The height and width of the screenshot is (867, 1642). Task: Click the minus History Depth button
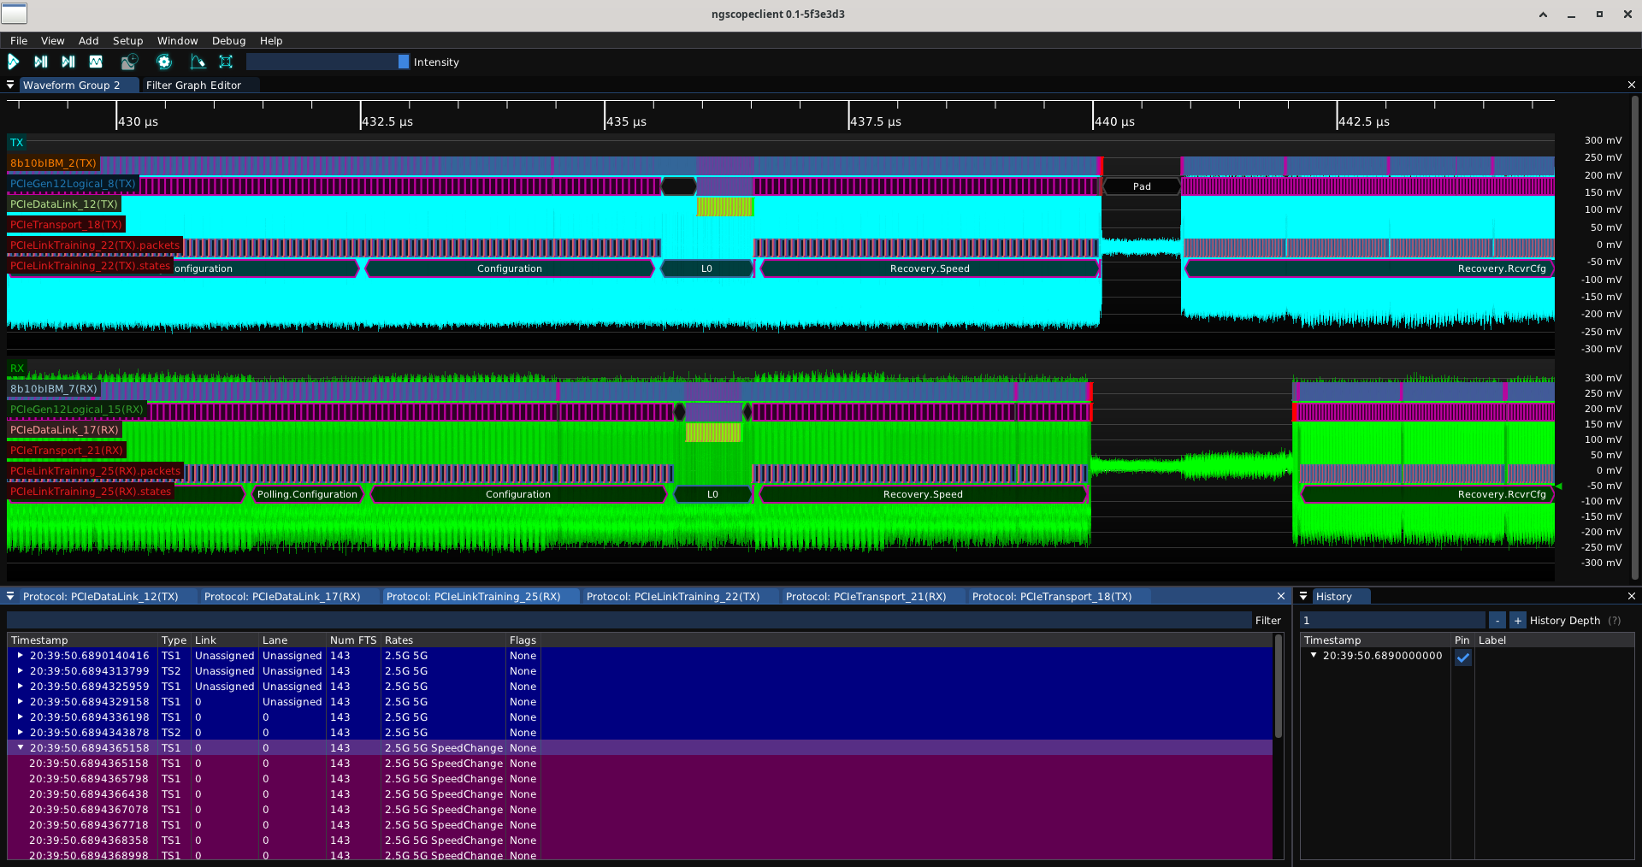(1497, 621)
